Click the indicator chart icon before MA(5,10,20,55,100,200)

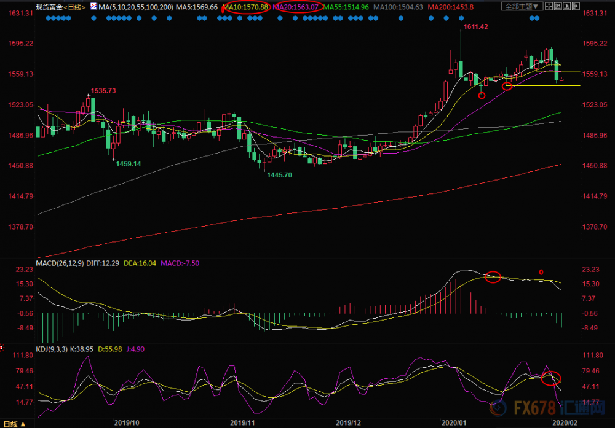[93, 6]
